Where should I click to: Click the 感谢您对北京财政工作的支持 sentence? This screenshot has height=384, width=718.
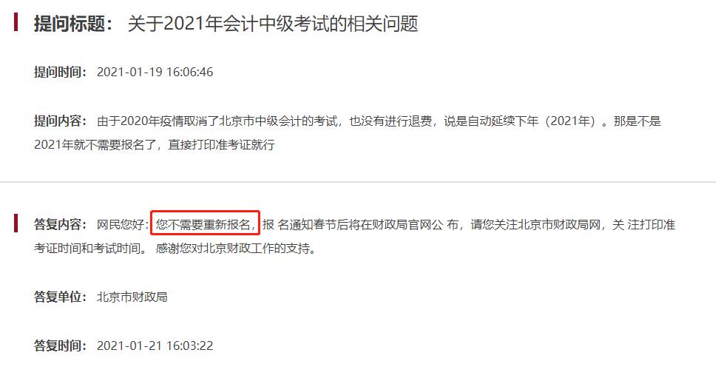235,249
